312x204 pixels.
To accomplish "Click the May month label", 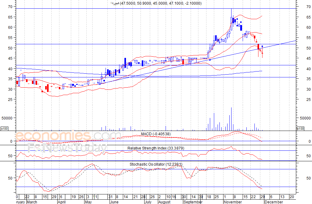I will coord(88,202).
